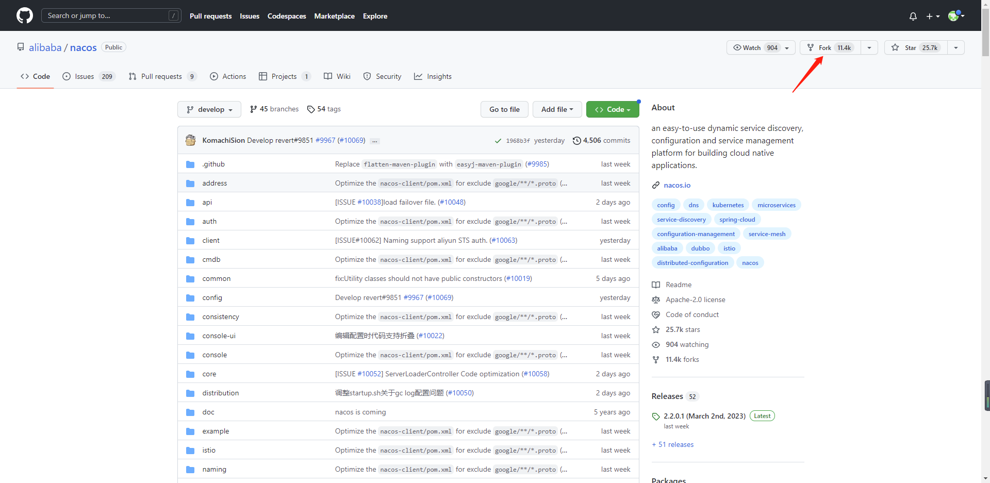Go to alibaba organization link
Image resolution: width=990 pixels, height=483 pixels.
45,47
